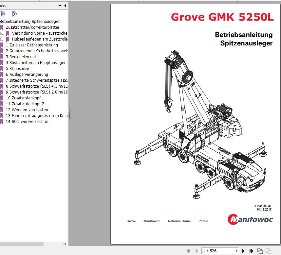Open bookmark 12 Wenden von Lasten

27,110
